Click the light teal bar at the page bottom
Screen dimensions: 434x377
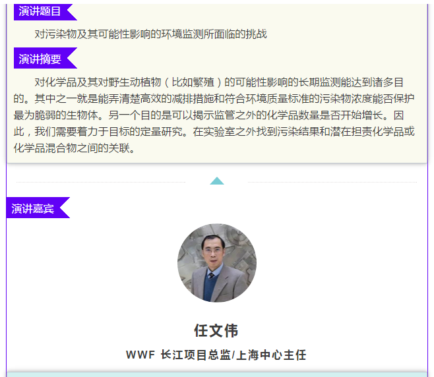(x=216, y=374)
